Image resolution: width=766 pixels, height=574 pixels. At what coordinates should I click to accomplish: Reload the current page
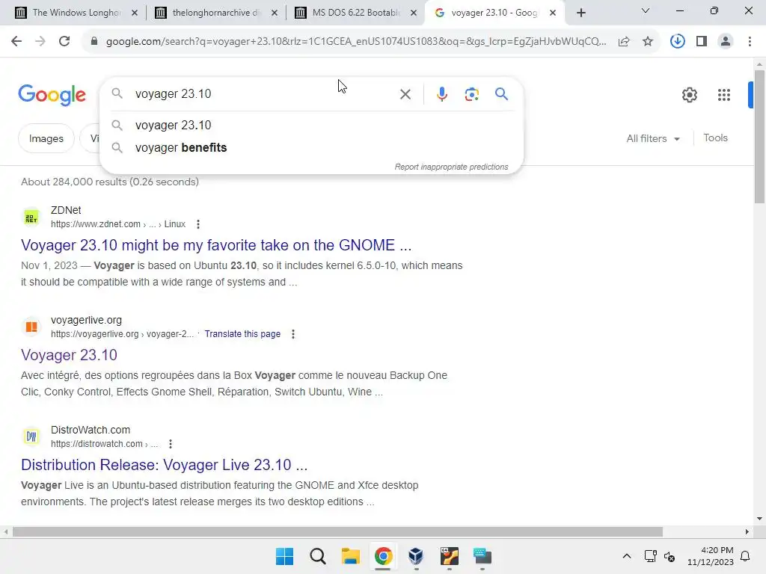(x=64, y=42)
